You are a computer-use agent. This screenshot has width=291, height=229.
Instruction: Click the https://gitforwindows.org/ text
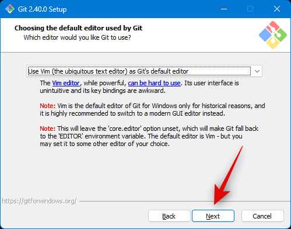(39, 201)
